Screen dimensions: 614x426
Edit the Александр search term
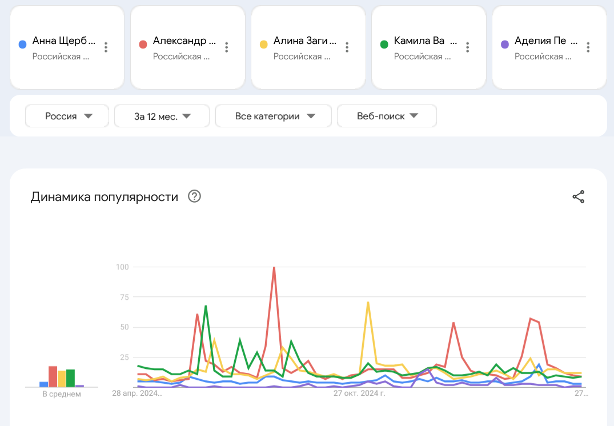(184, 41)
